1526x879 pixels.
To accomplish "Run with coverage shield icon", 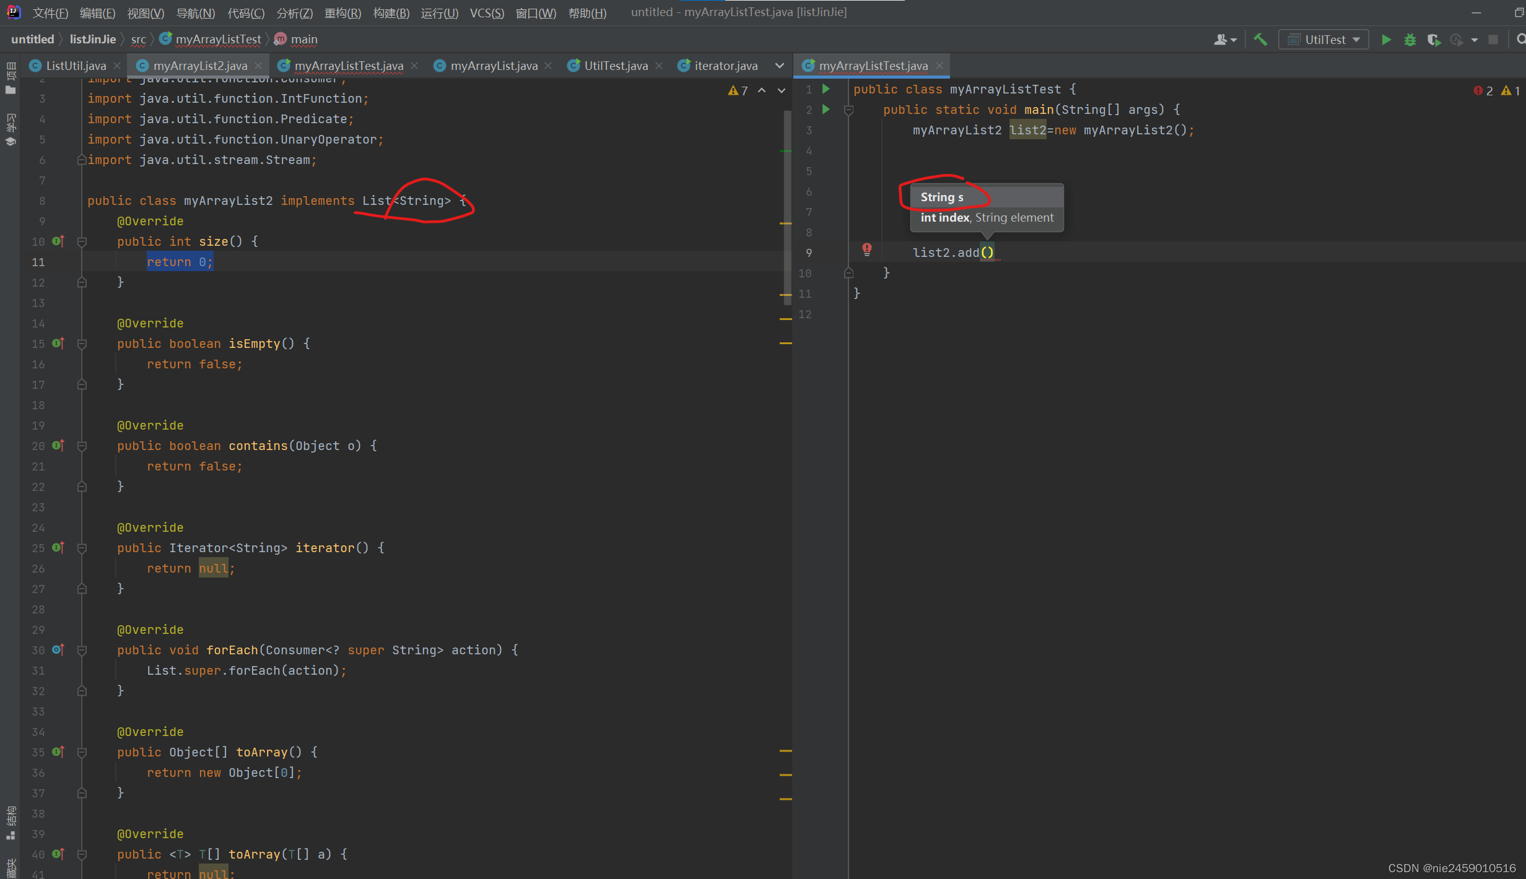I will 1434,40.
